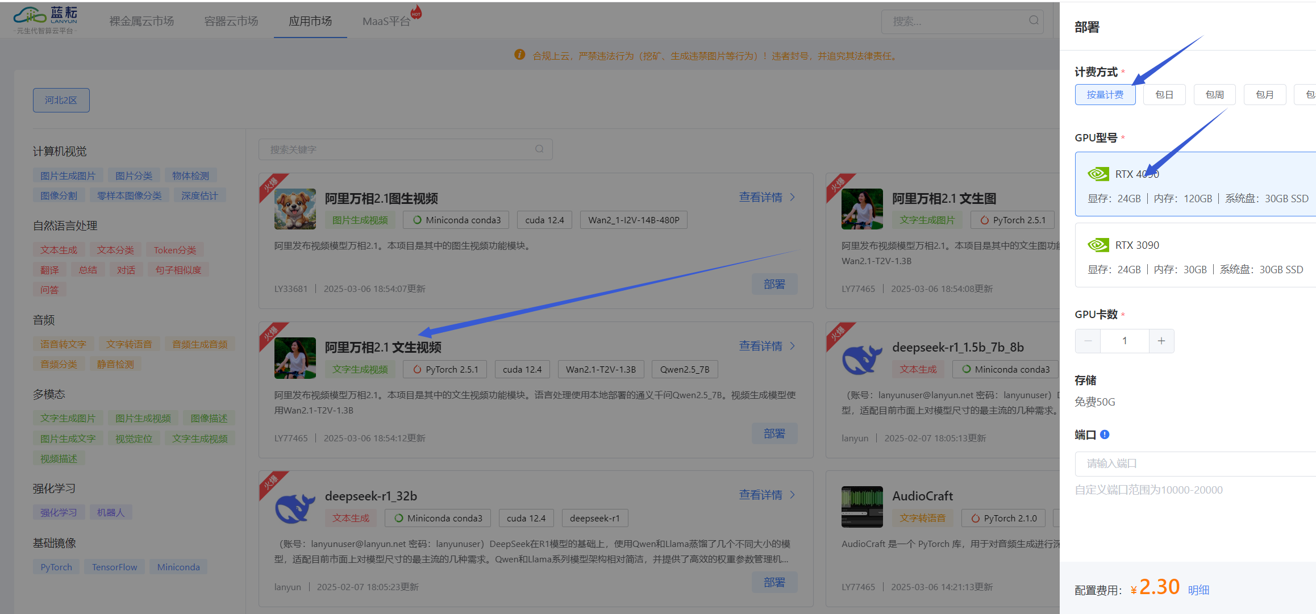Select 包日 billing mode
Image resolution: width=1316 pixels, height=614 pixels.
pyautogui.click(x=1164, y=95)
